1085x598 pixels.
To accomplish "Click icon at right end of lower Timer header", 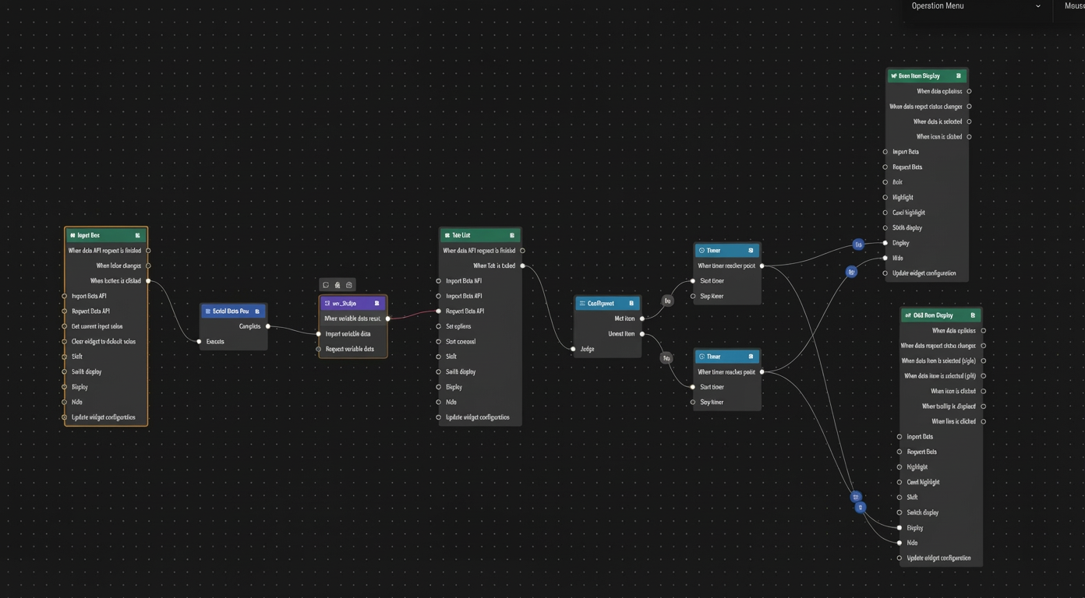I will 751,357.
